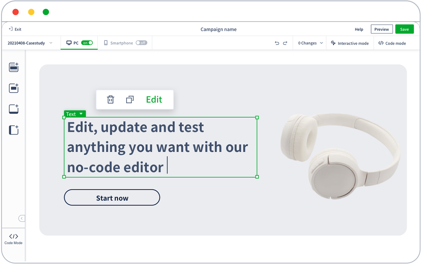Expand the 0 Changes dropdown

pos(311,43)
